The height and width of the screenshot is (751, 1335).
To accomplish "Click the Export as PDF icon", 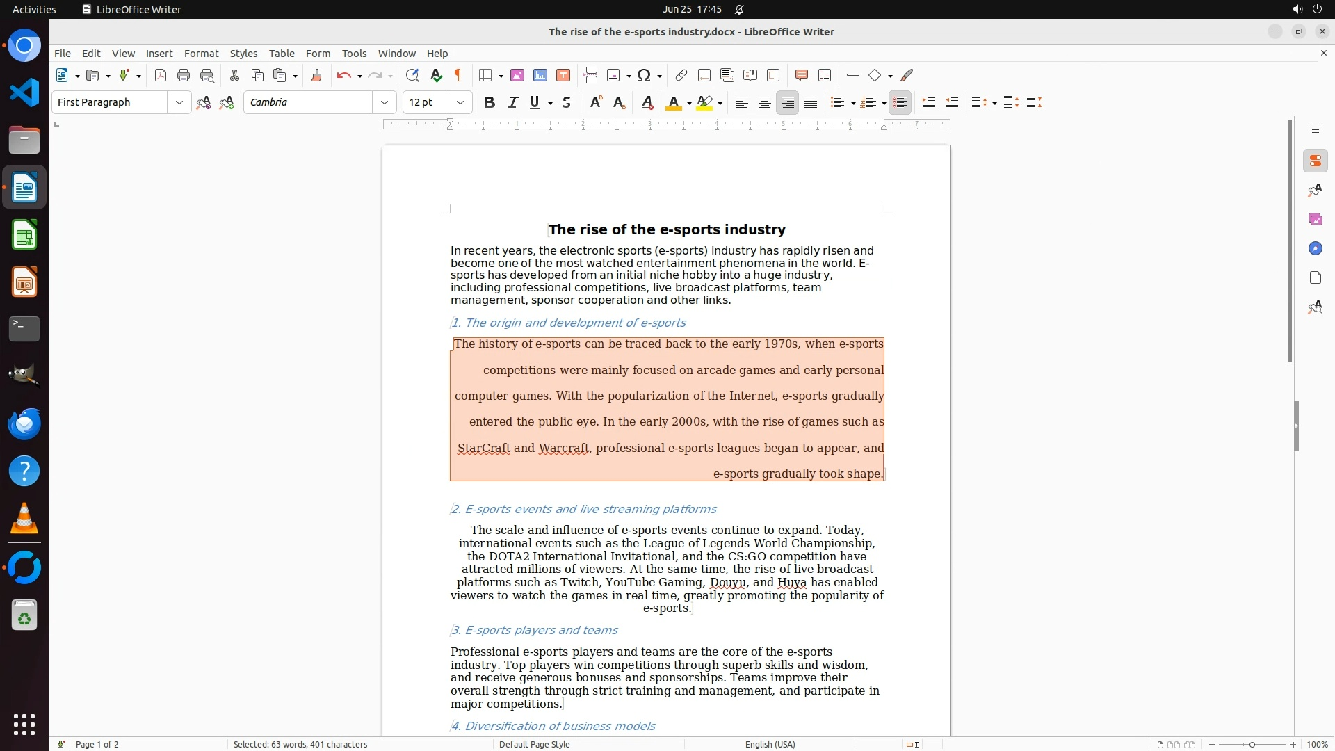I will (x=161, y=75).
